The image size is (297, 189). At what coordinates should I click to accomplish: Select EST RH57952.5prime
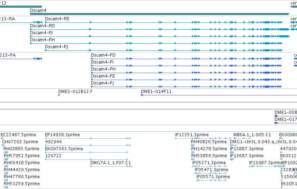pyautogui.click(x=22, y=156)
